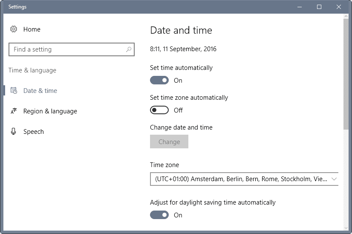
Task: Click the Time zone dropdown chevron
Action: click(334, 179)
